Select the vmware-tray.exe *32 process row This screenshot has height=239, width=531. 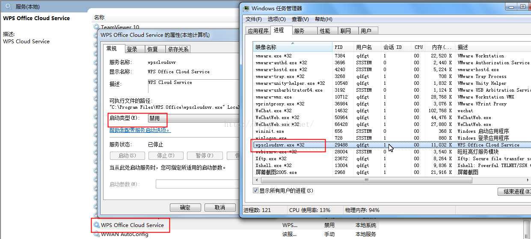[x=392, y=76]
